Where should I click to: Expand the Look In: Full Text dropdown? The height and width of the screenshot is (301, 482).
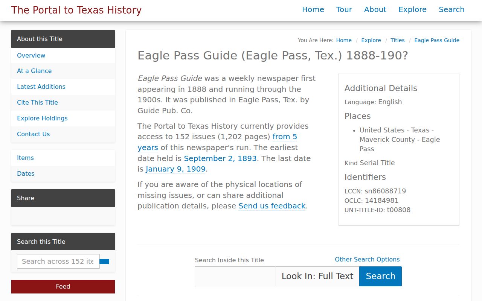click(x=317, y=276)
